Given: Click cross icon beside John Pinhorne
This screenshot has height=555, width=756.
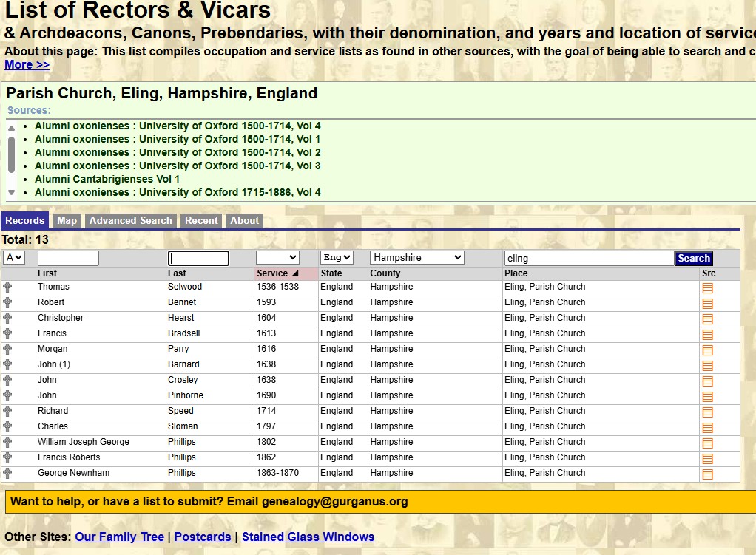Looking at the screenshot, I should pyautogui.click(x=7, y=395).
